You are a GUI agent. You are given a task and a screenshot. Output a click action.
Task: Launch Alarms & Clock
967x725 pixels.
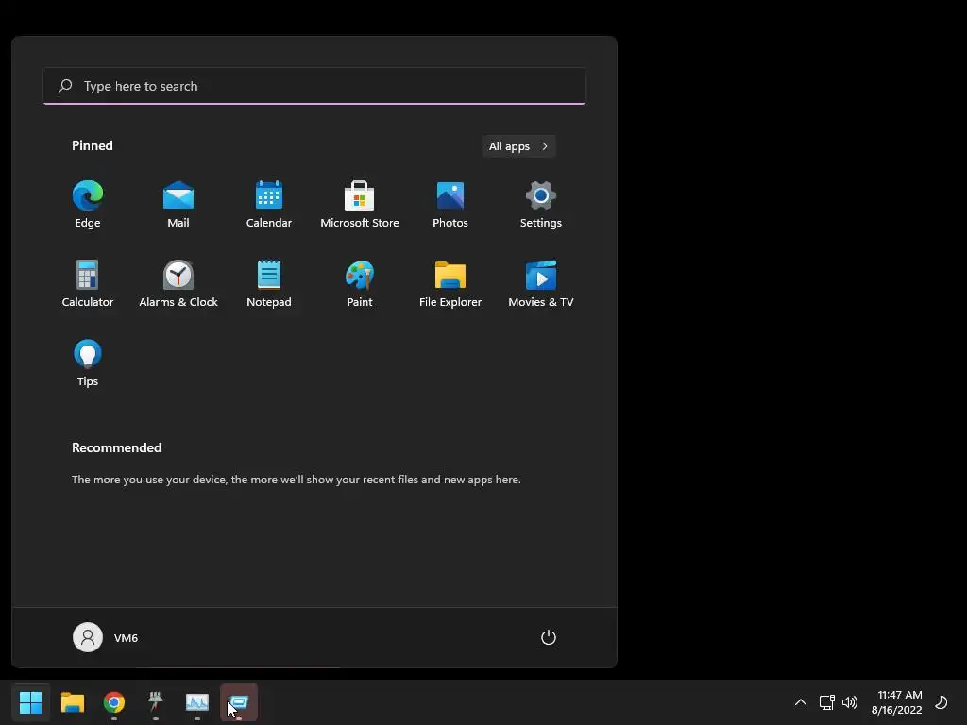coord(178,283)
